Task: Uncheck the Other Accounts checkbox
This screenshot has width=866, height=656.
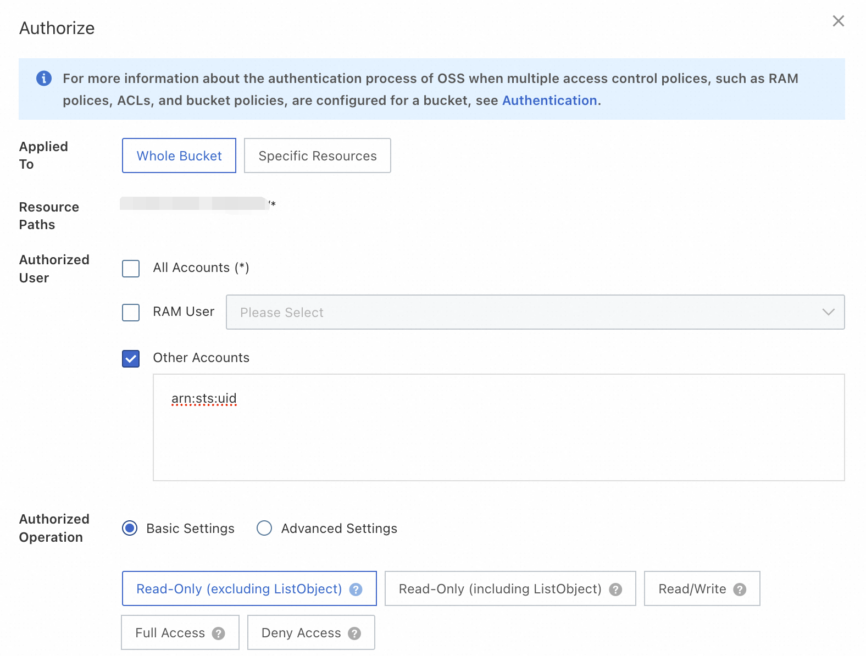Action: [x=131, y=359]
